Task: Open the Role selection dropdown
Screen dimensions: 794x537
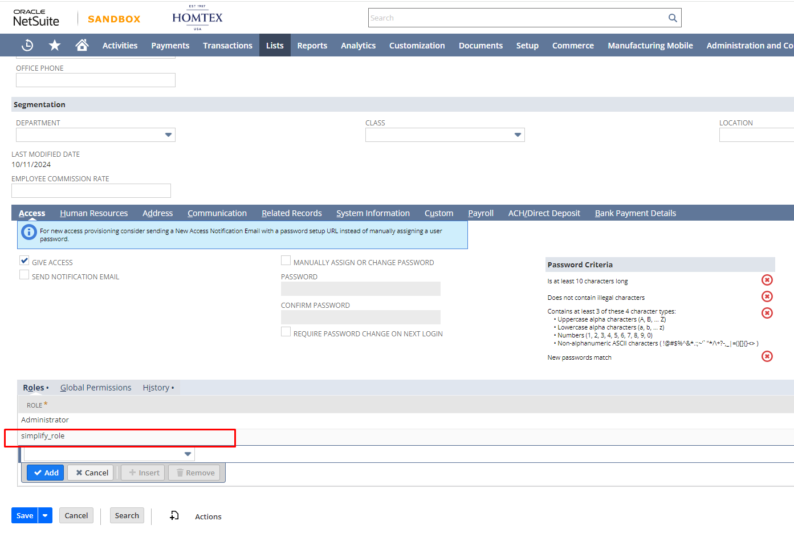Action: point(188,454)
